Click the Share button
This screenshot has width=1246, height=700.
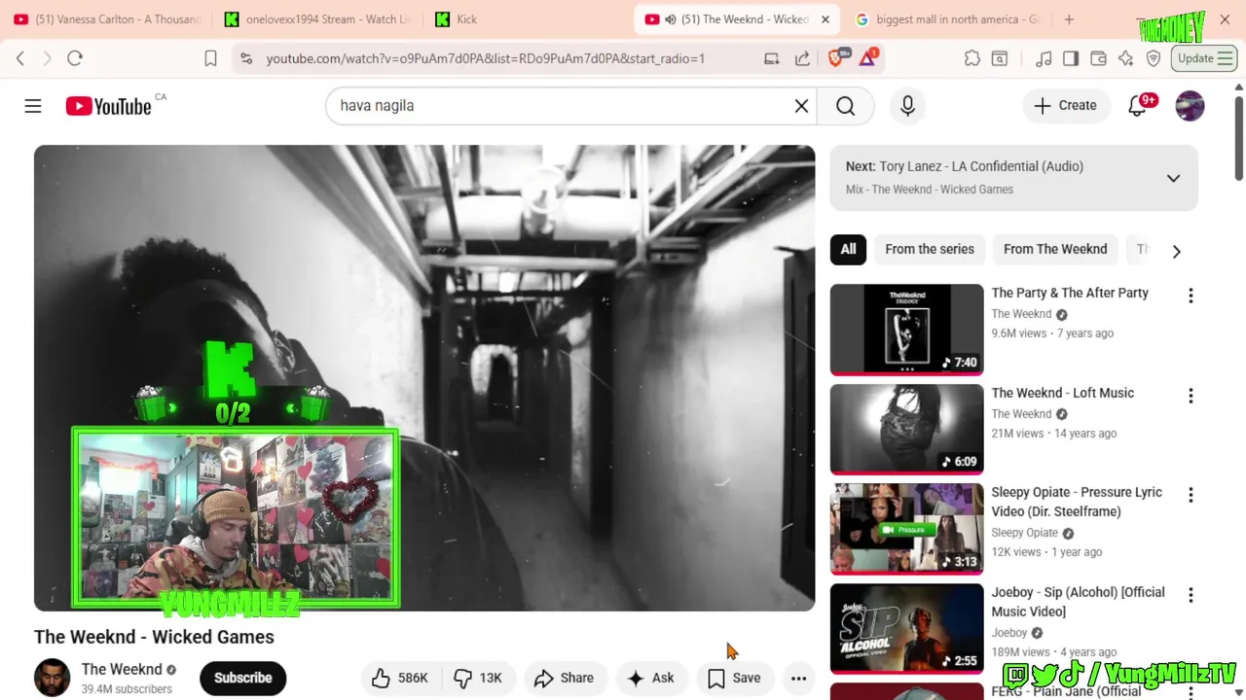pyautogui.click(x=564, y=679)
